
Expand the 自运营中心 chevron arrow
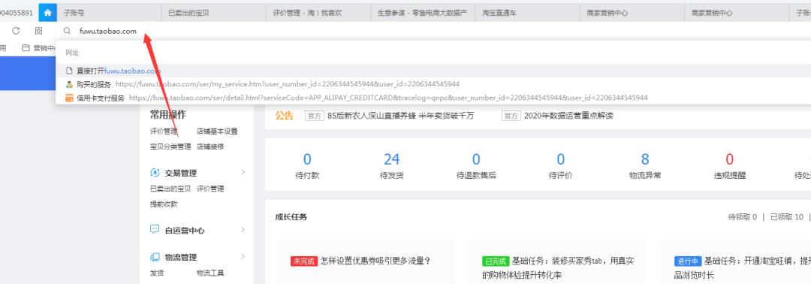243,230
